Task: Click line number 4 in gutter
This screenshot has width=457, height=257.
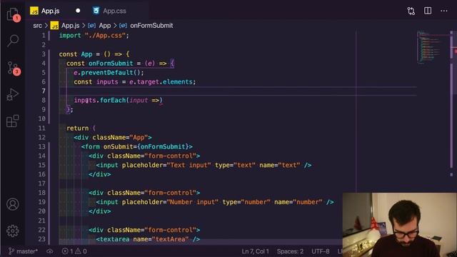Action: coord(44,64)
